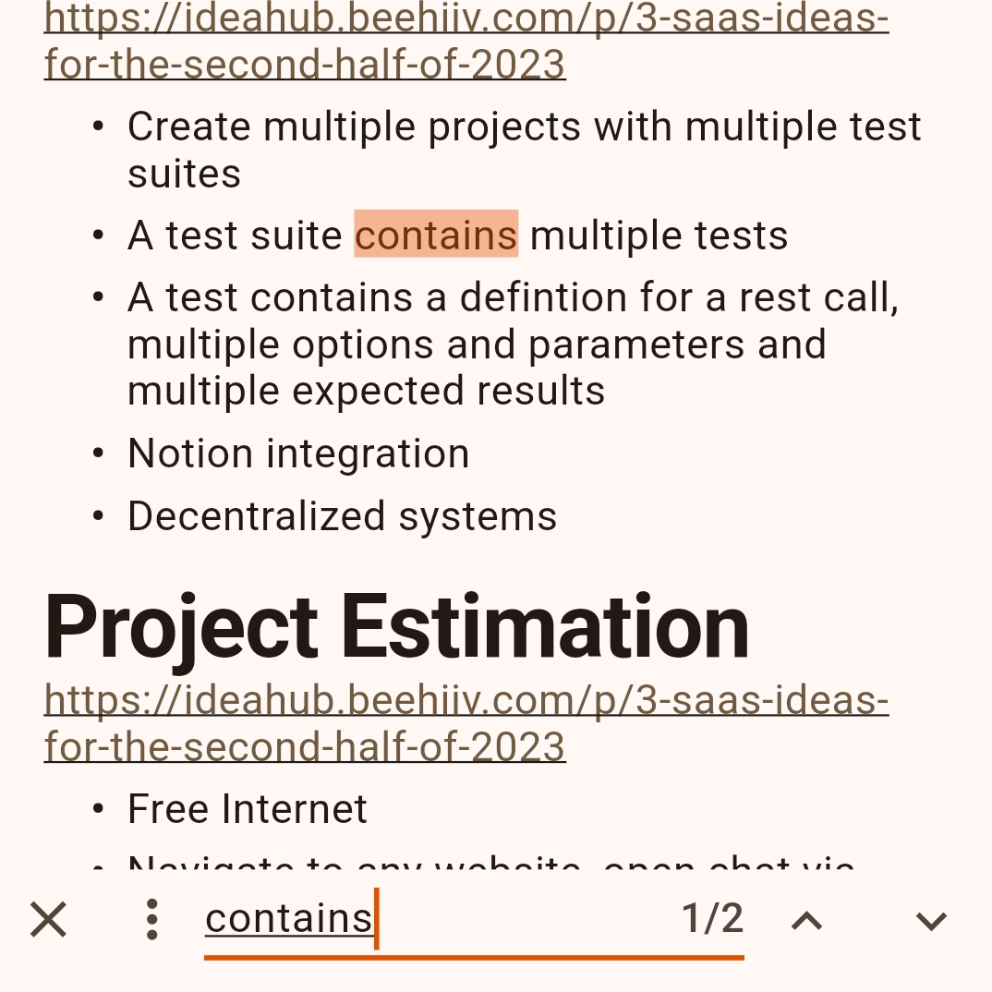Jump to the next search match

coord(931,920)
